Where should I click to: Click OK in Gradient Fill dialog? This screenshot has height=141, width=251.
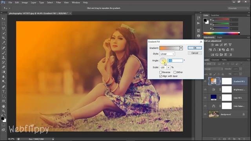coord(195,48)
